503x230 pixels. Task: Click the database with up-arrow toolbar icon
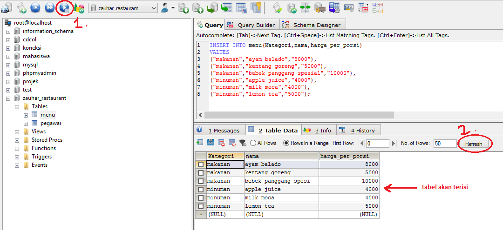coord(198,8)
